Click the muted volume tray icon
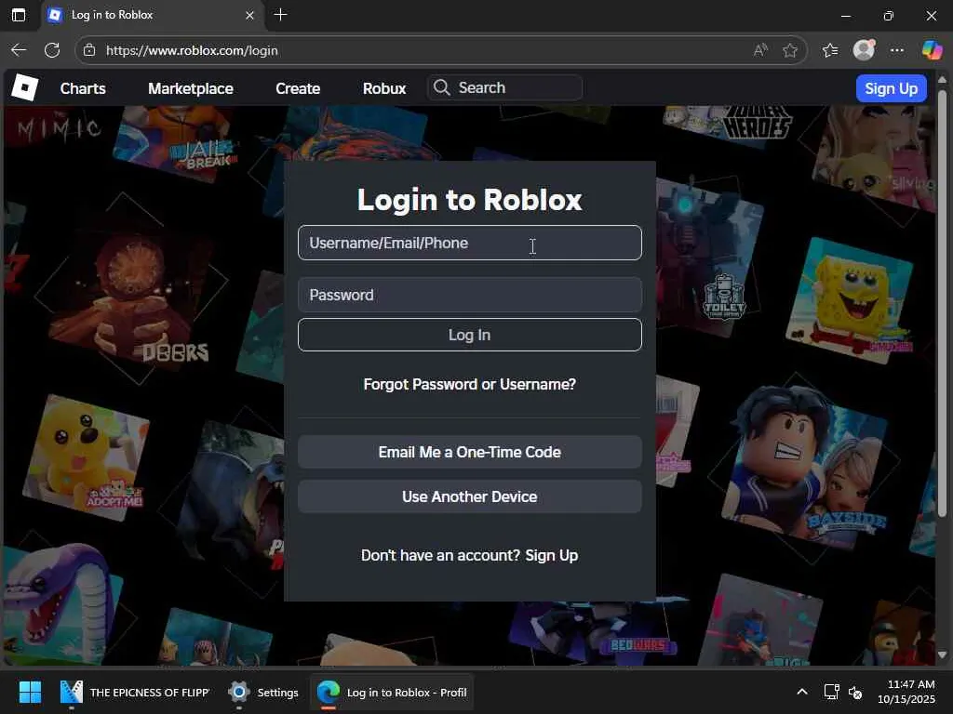Screen dimensions: 953x714 855,692
